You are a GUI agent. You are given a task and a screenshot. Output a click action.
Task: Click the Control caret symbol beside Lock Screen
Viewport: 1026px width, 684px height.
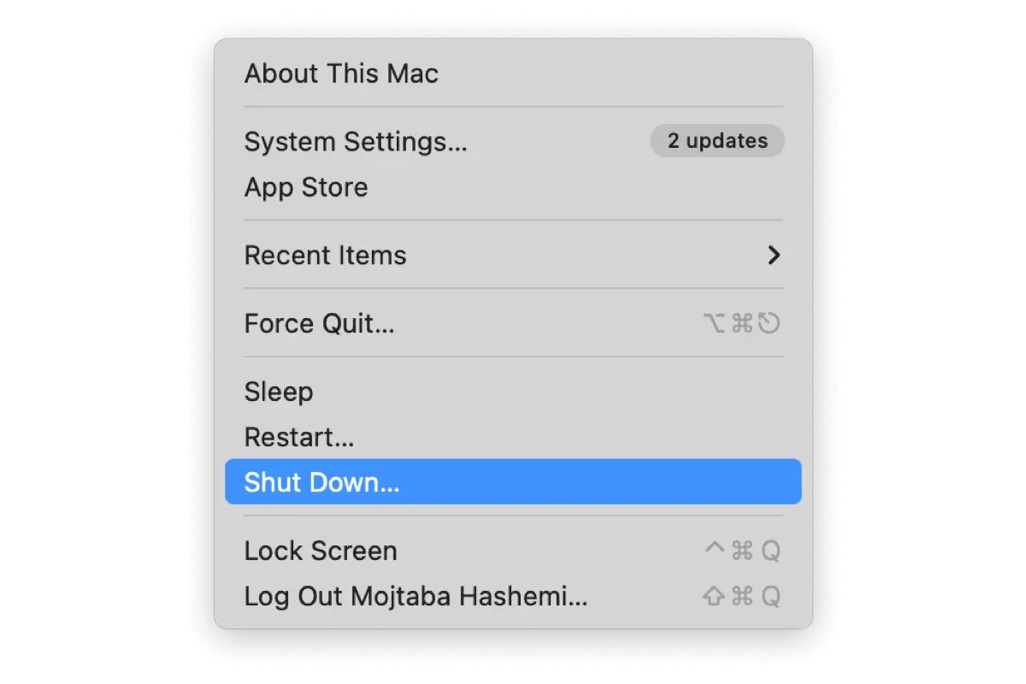[x=714, y=550]
